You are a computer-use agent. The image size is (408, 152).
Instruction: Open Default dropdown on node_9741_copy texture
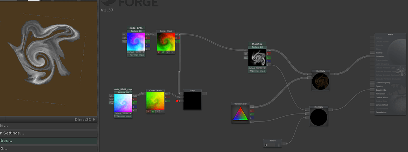coord(127,114)
